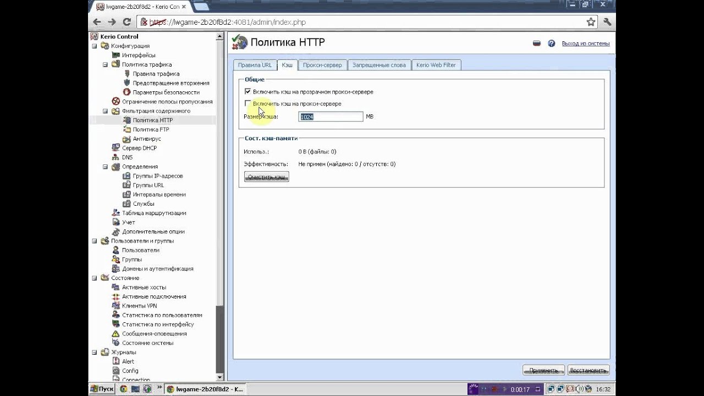The width and height of the screenshot is (704, 396).
Task: Collapse the Определения tree node
Action: tap(105, 167)
